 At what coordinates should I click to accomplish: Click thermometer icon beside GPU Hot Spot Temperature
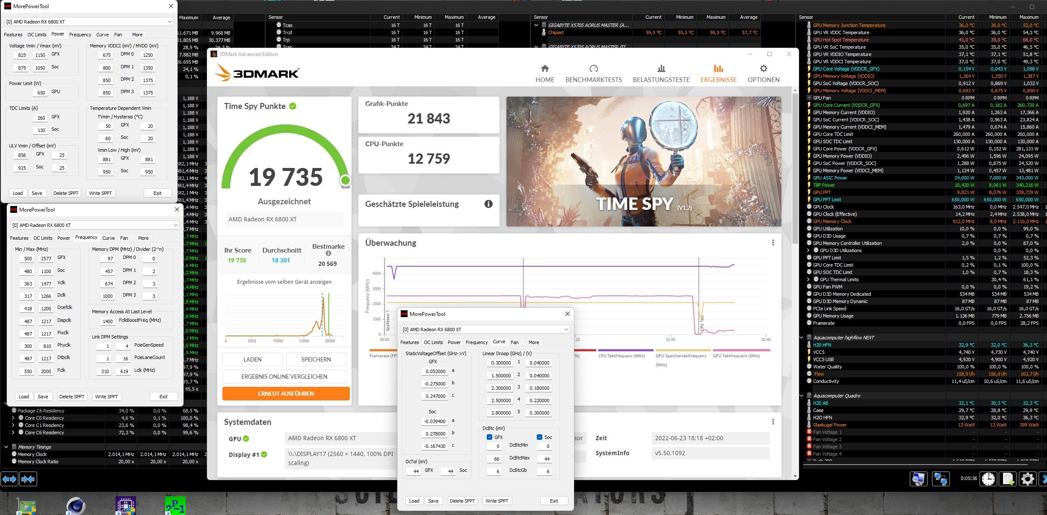pos(809,40)
